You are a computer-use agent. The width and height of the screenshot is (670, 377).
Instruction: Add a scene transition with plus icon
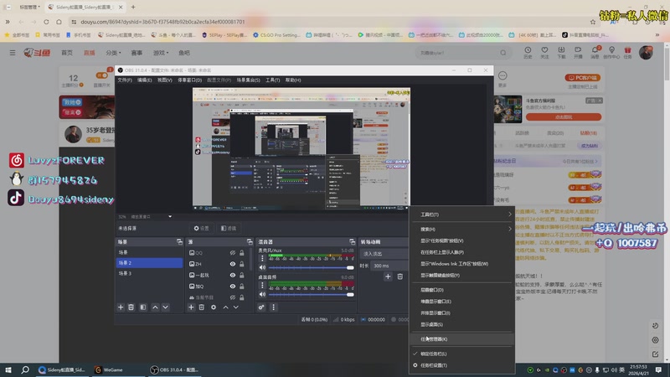click(388, 276)
